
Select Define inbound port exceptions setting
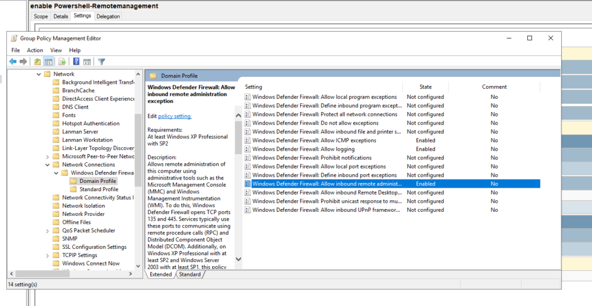click(x=392, y=176)
